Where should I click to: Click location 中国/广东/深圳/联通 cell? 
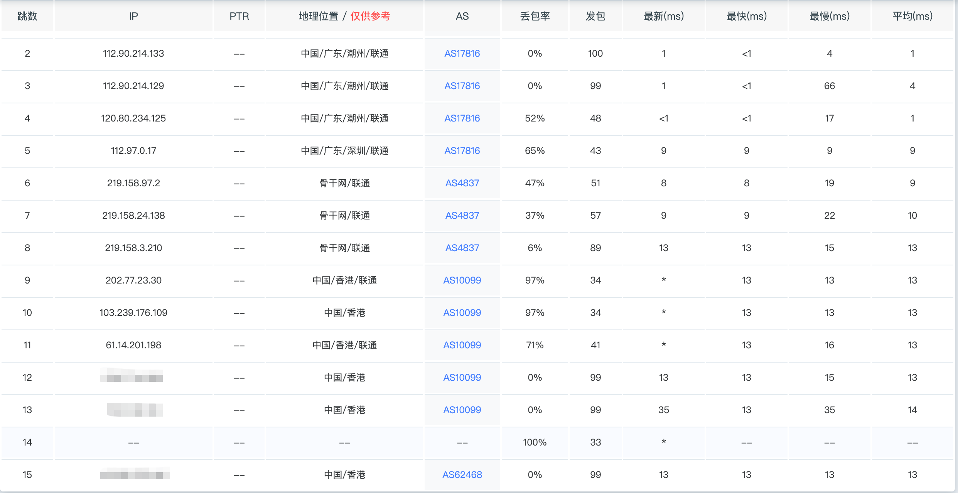(x=344, y=151)
